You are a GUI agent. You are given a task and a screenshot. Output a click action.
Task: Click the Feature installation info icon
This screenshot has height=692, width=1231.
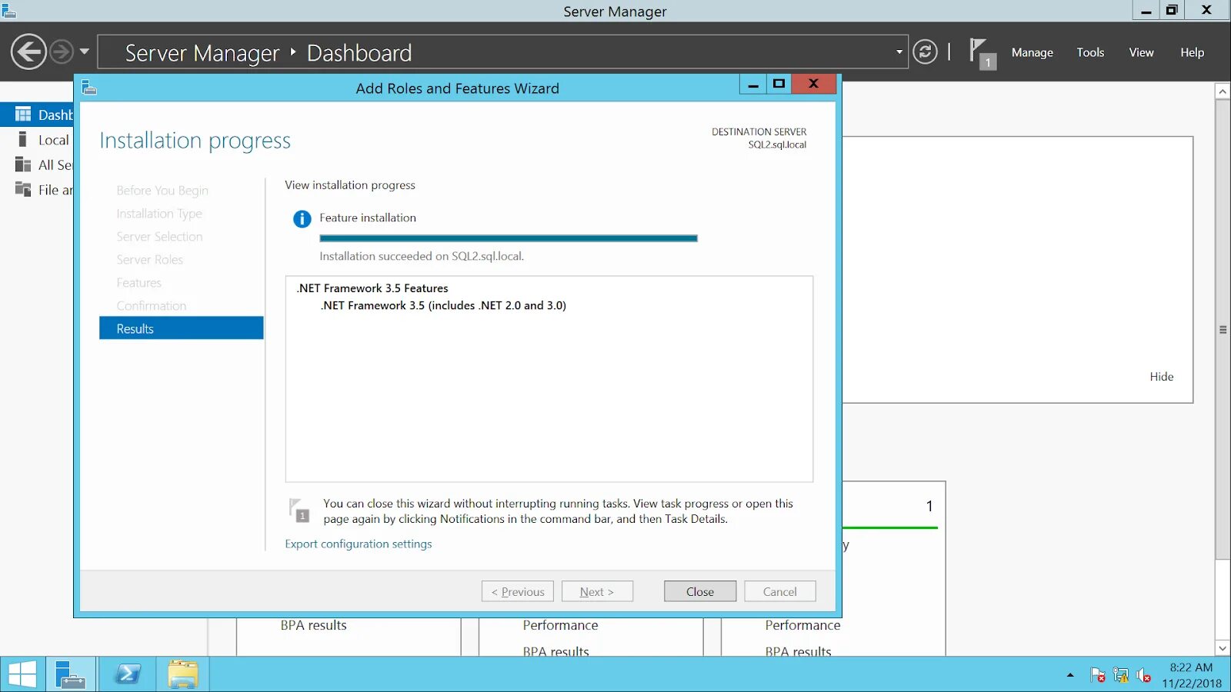coord(302,219)
